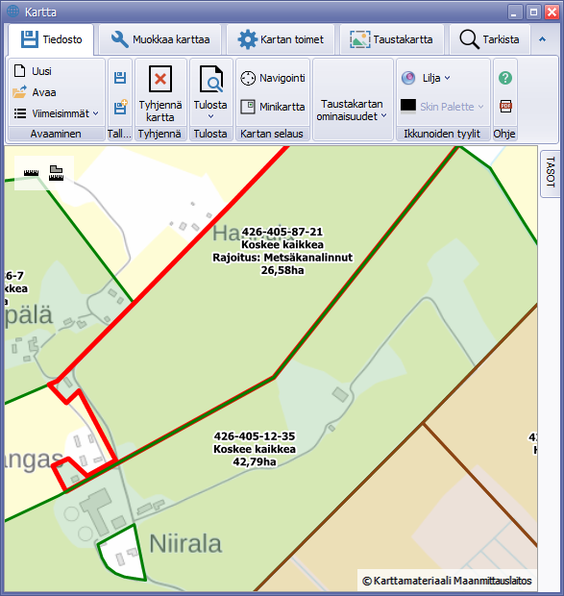Open the Tulosta print preview button
The width and height of the screenshot is (564, 596).
tap(210, 88)
